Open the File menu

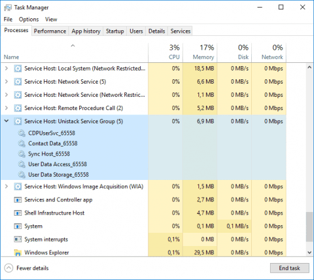coord(8,20)
